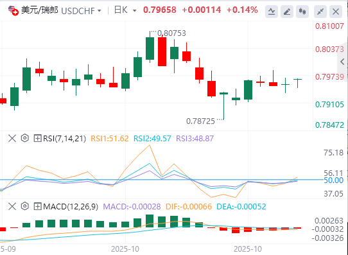Remove the MACD indicator panel

pyautogui.click(x=12, y=206)
